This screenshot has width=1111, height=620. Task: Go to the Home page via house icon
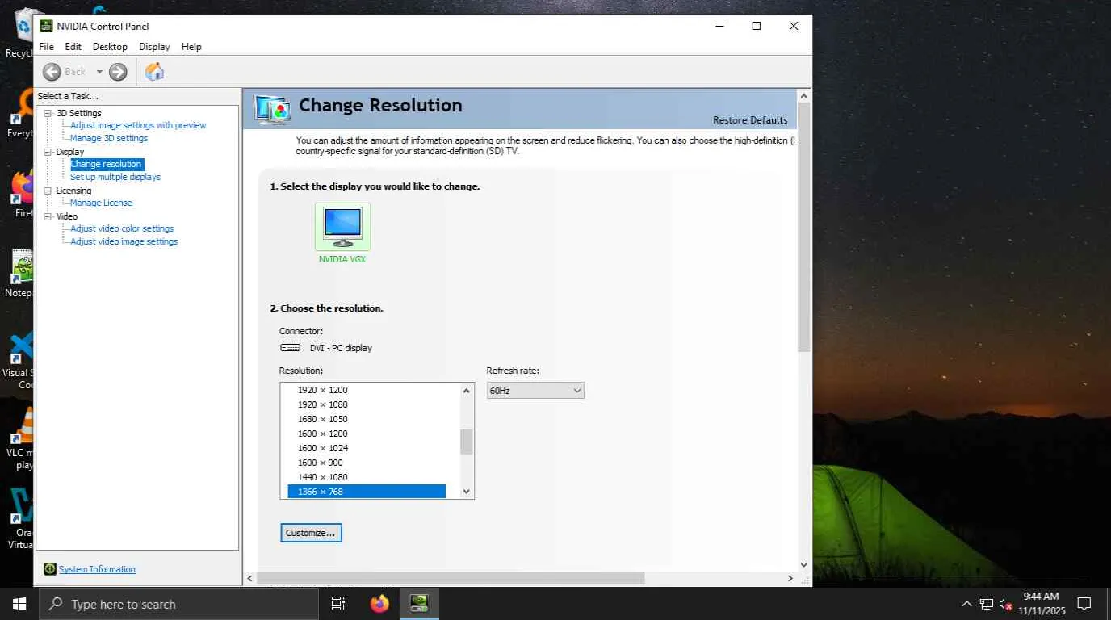(x=154, y=72)
